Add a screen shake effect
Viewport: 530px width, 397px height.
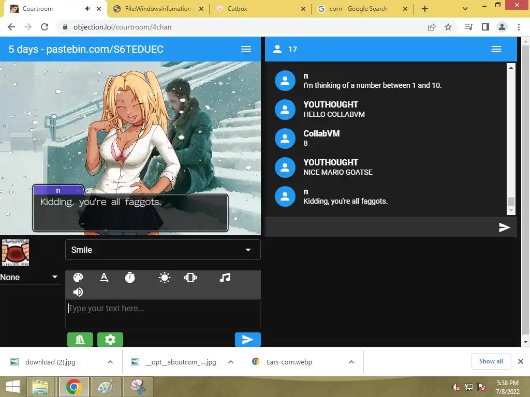[x=190, y=278]
